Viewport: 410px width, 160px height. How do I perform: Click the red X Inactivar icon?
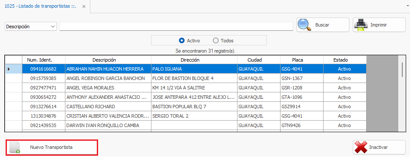tap(360, 148)
